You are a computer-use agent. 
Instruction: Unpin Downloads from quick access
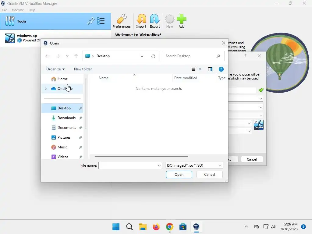coord(80,118)
